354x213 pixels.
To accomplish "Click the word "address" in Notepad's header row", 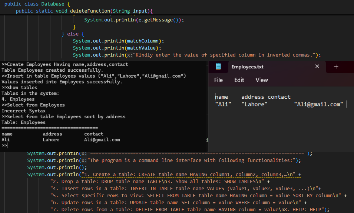I will point(253,97).
